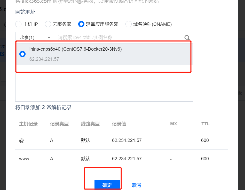Image resolution: width=245 pixels, height=190 pixels.
Task: Click the 网站地址 section label
Action: click(x=25, y=12)
